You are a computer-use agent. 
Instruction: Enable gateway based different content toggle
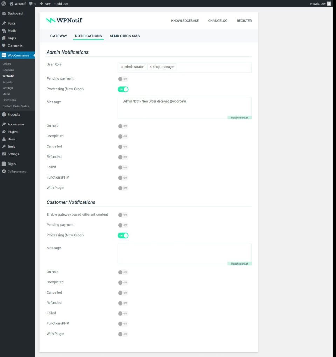123,215
